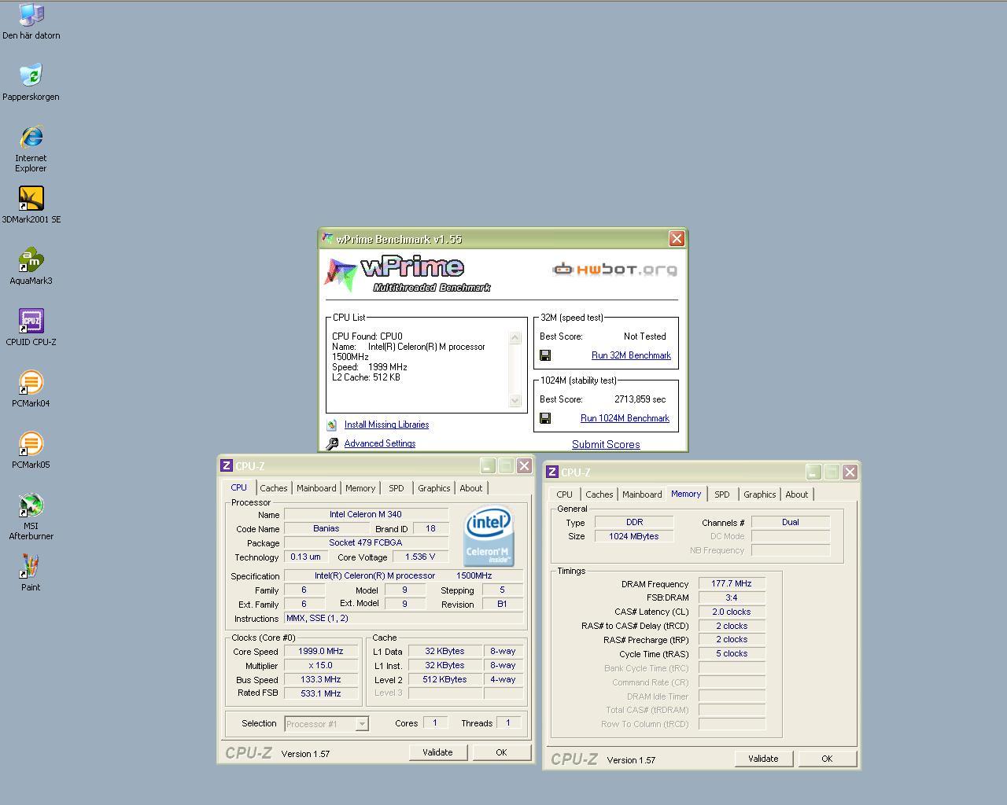Click the Core Voltage 1.536 V value
The width and height of the screenshot is (1007, 805).
pyautogui.click(x=420, y=557)
